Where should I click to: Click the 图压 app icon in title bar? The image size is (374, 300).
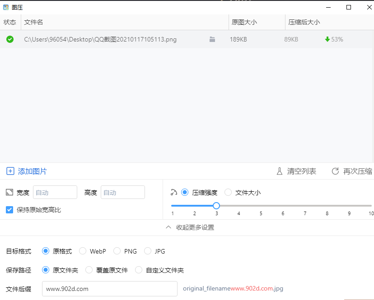click(x=6, y=7)
